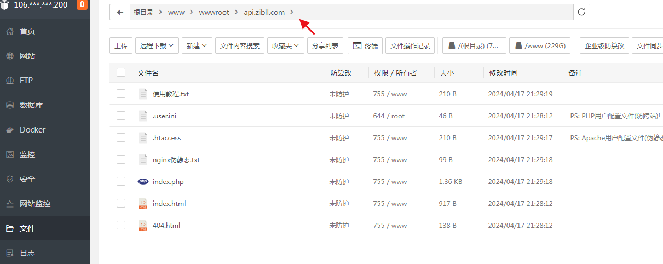
Task: Expand the 远程下载 dropdown
Action: tap(157, 46)
